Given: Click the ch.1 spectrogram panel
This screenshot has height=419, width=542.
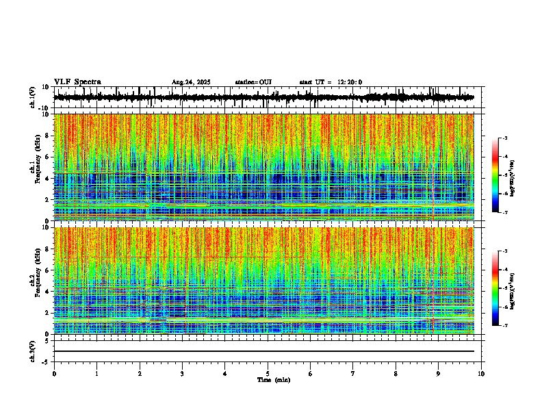Looking at the screenshot, I should click(264, 167).
